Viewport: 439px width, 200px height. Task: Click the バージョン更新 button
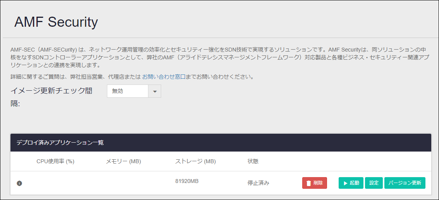pos(405,183)
